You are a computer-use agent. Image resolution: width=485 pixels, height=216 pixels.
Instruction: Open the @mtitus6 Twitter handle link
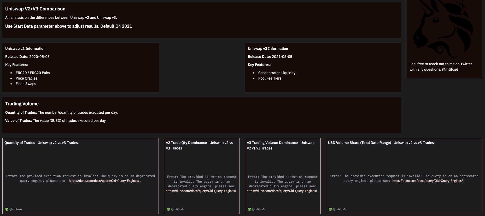(450, 69)
